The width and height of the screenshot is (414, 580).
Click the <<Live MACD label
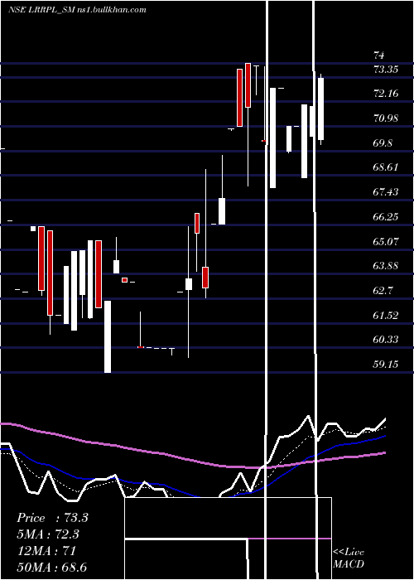[x=349, y=558]
